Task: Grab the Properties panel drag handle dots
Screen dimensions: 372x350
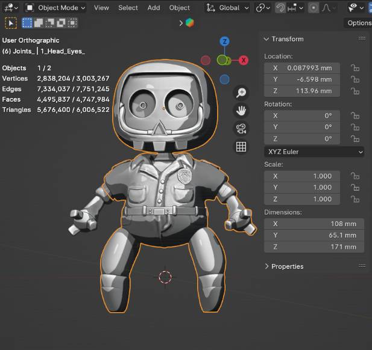Action: point(362,266)
